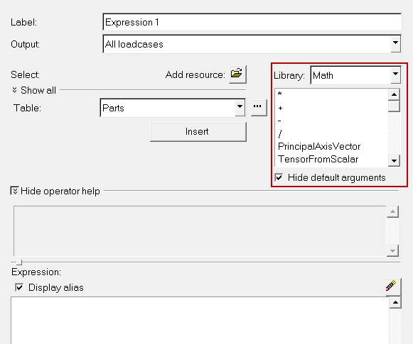This screenshot has width=413, height=344.
Task: Click the Label field containing Expression 1
Action: (252, 22)
